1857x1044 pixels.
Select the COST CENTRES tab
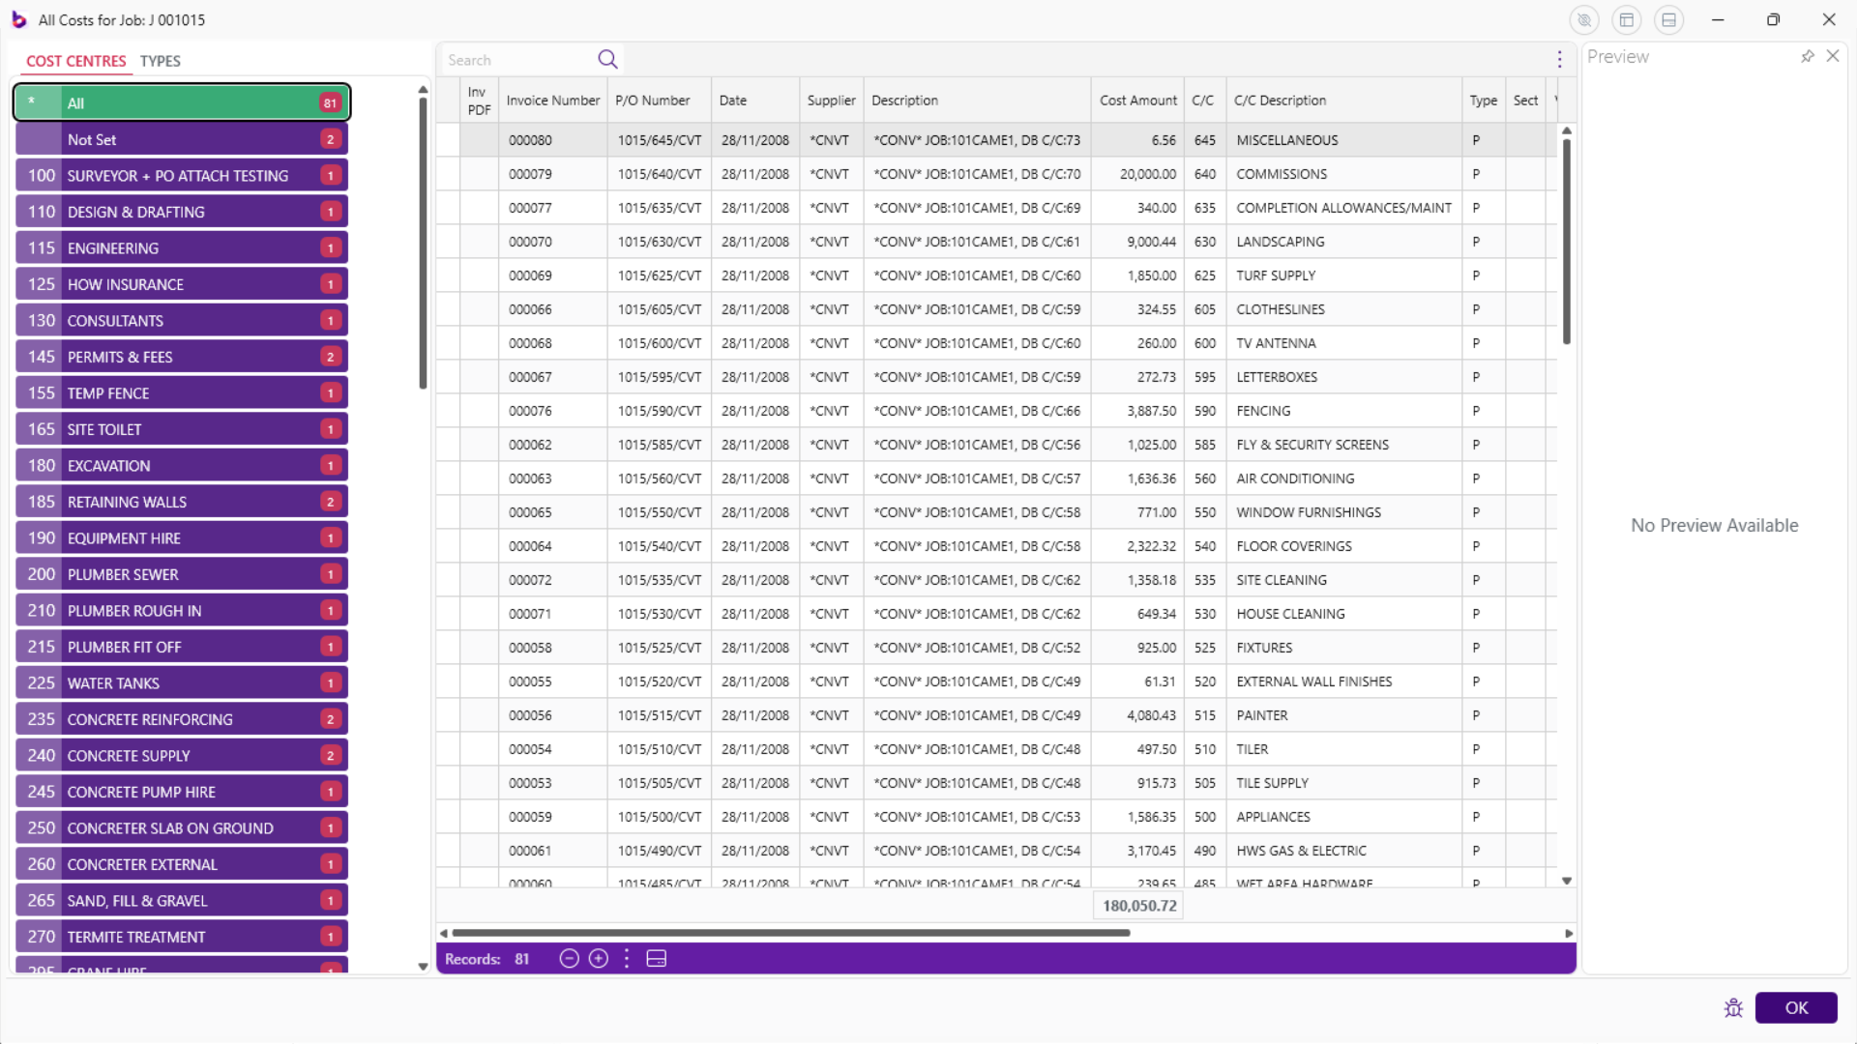coord(75,61)
